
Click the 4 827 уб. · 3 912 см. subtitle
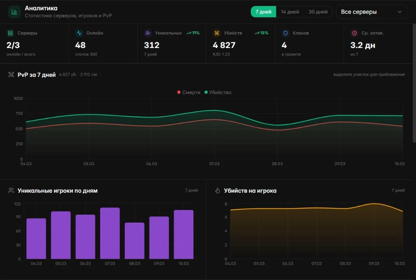(78, 74)
